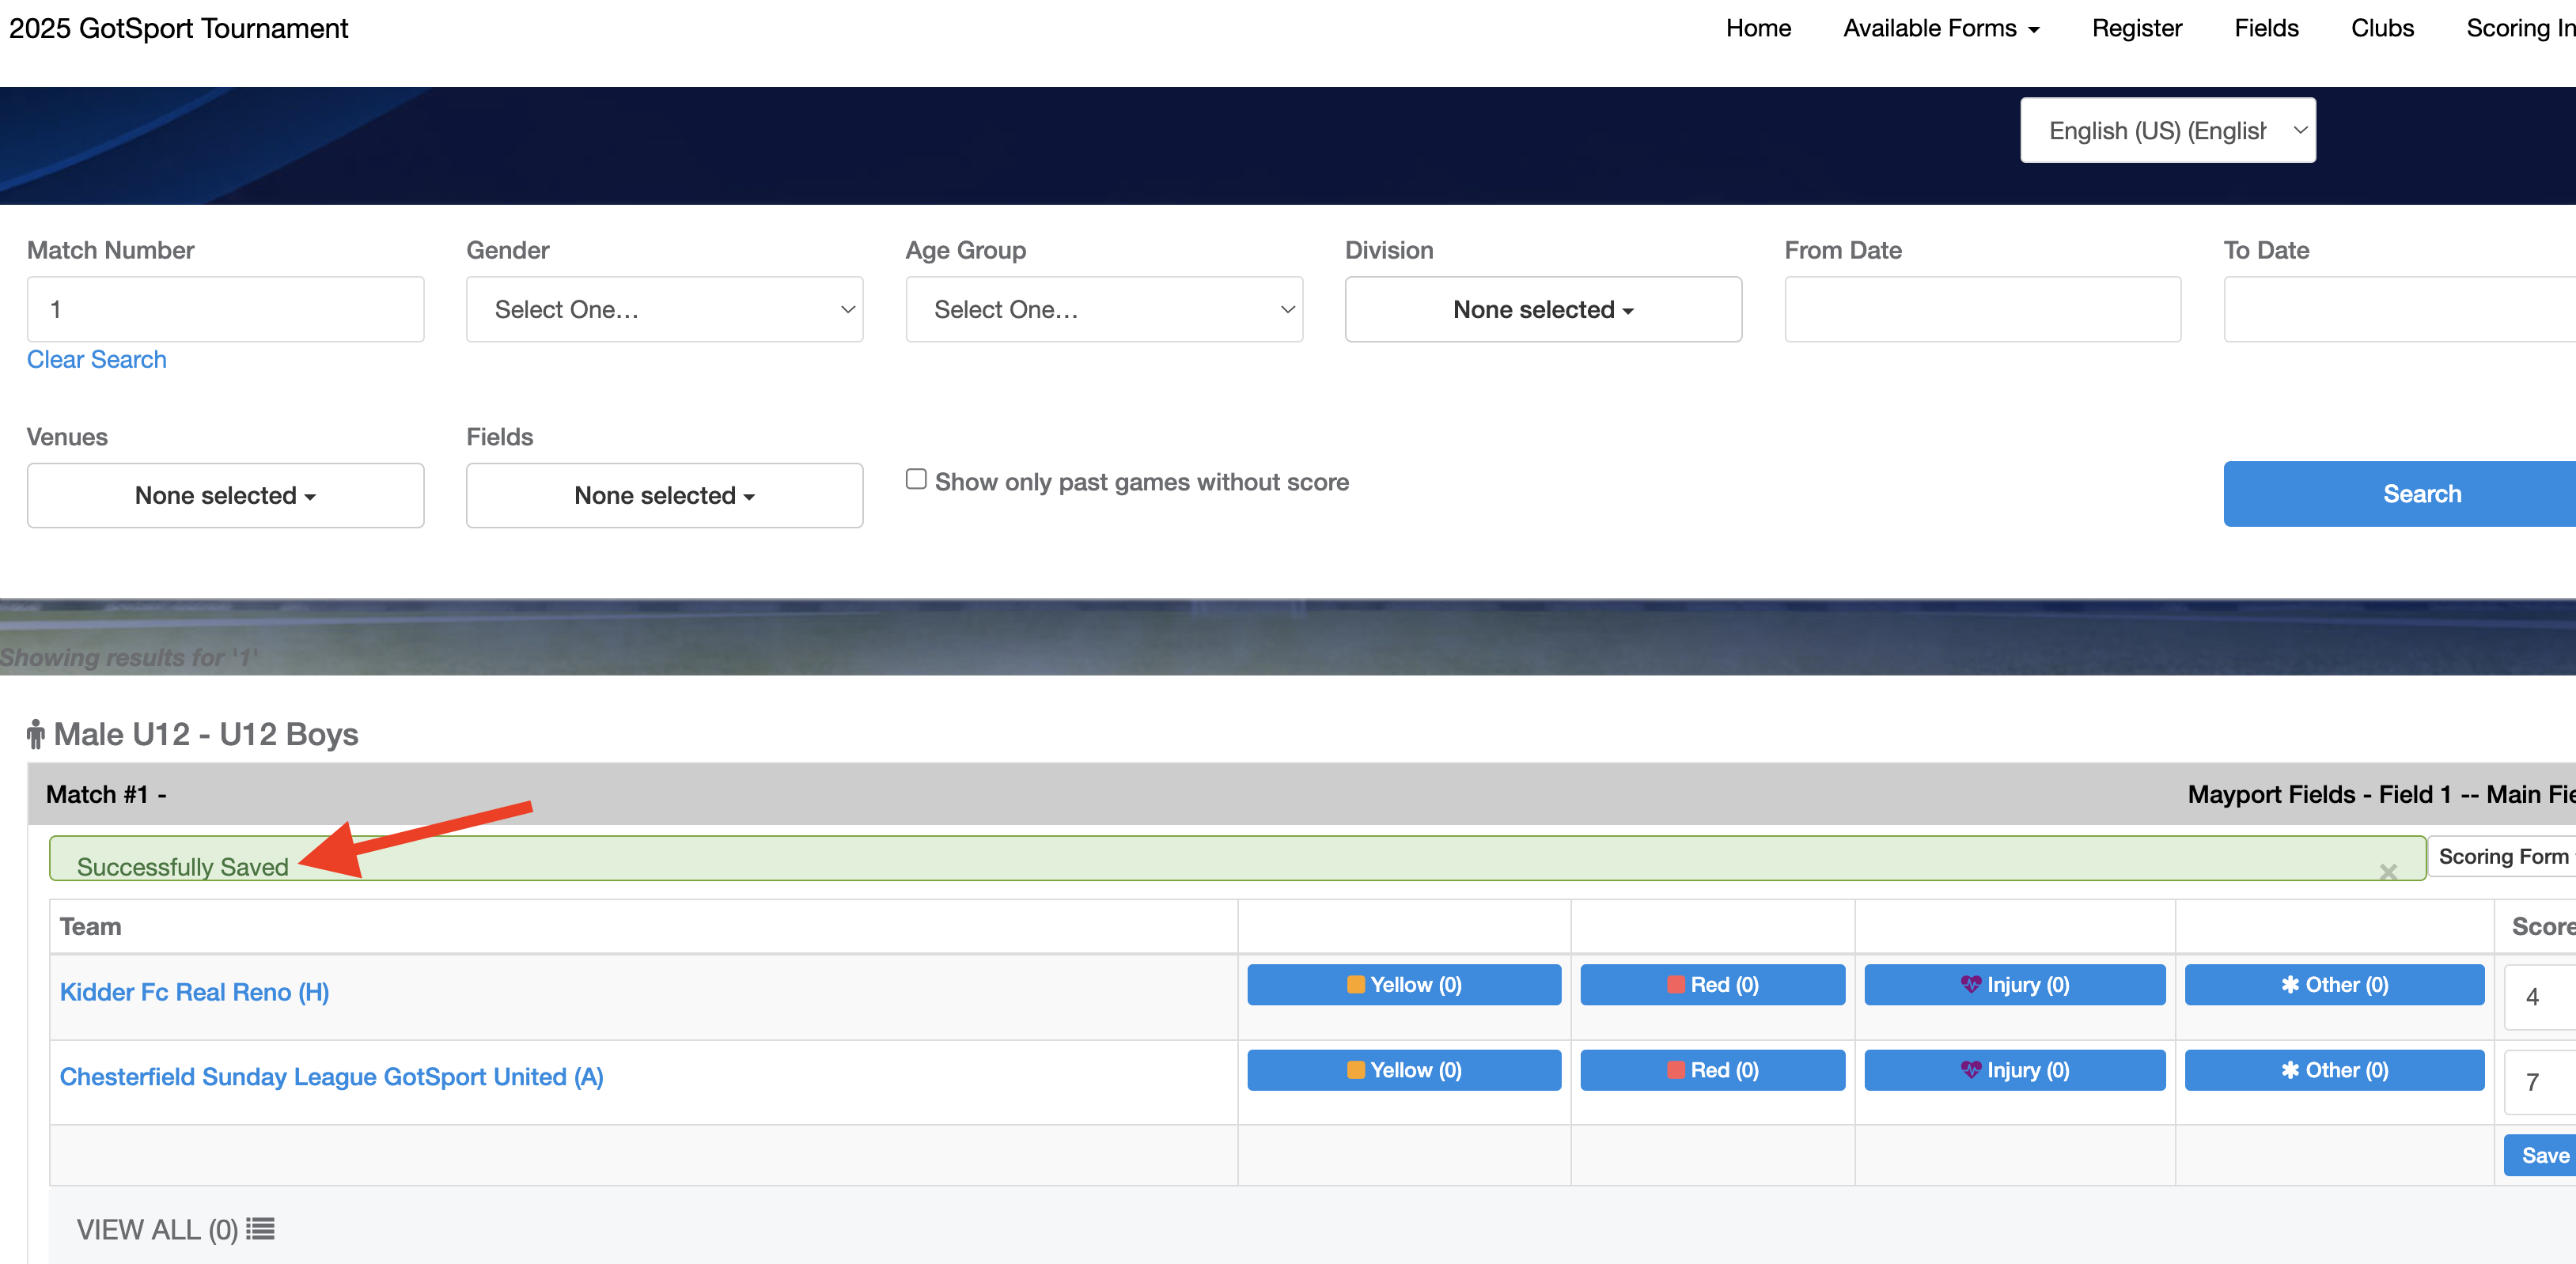This screenshot has height=1264, width=2576.
Task: Add Red card for Chesterfield Sunday League team
Action: click(x=1712, y=1070)
